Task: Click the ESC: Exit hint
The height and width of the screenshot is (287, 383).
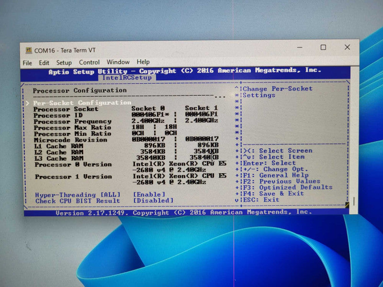Action: click(261, 199)
